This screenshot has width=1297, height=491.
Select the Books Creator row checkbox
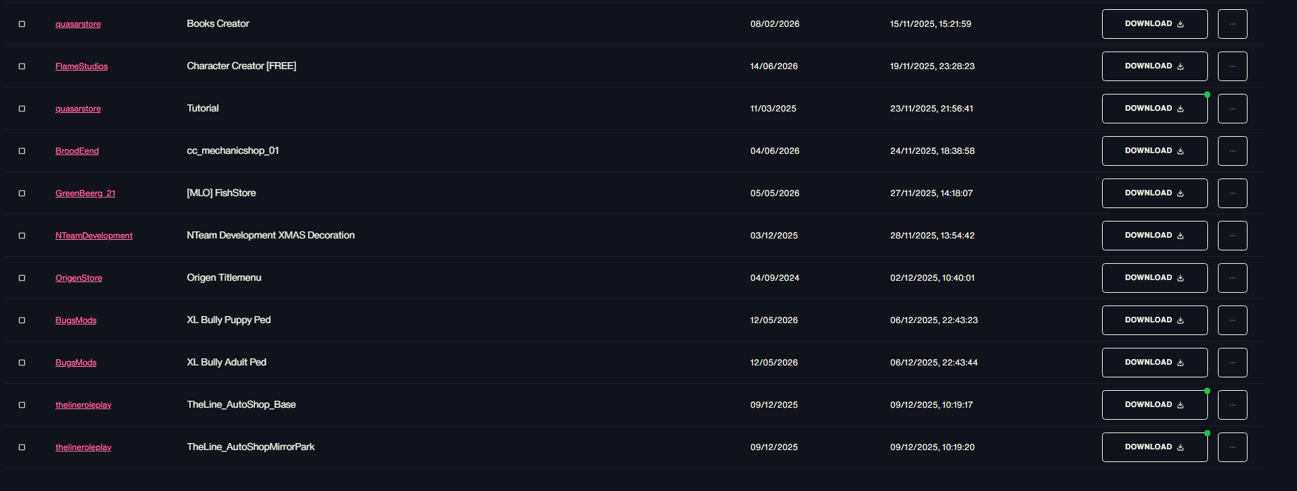(x=22, y=24)
